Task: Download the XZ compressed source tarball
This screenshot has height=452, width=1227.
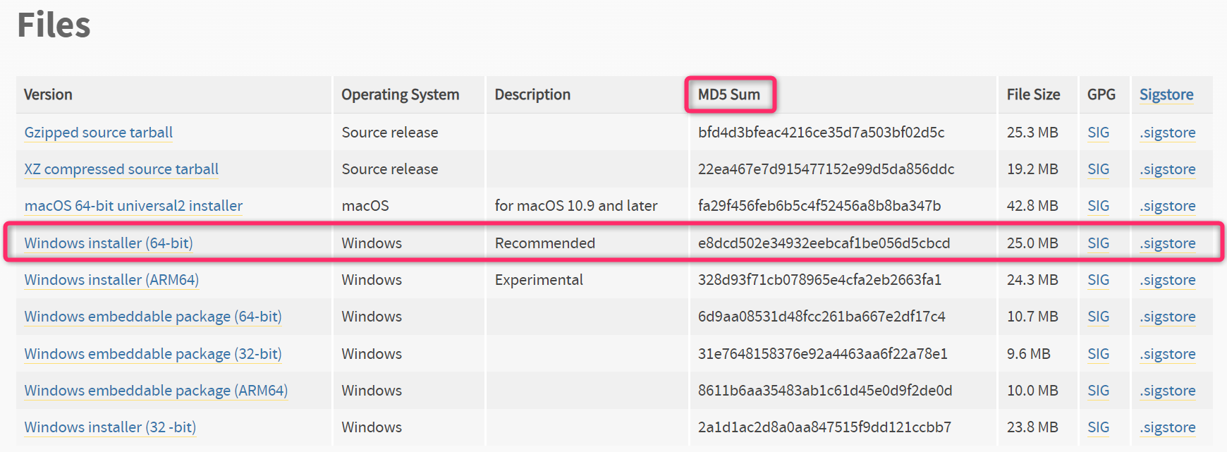Action: pyautogui.click(x=121, y=169)
